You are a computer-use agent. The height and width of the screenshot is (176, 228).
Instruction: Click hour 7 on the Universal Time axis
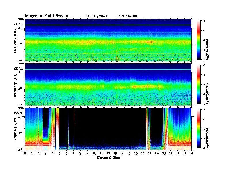73,153
